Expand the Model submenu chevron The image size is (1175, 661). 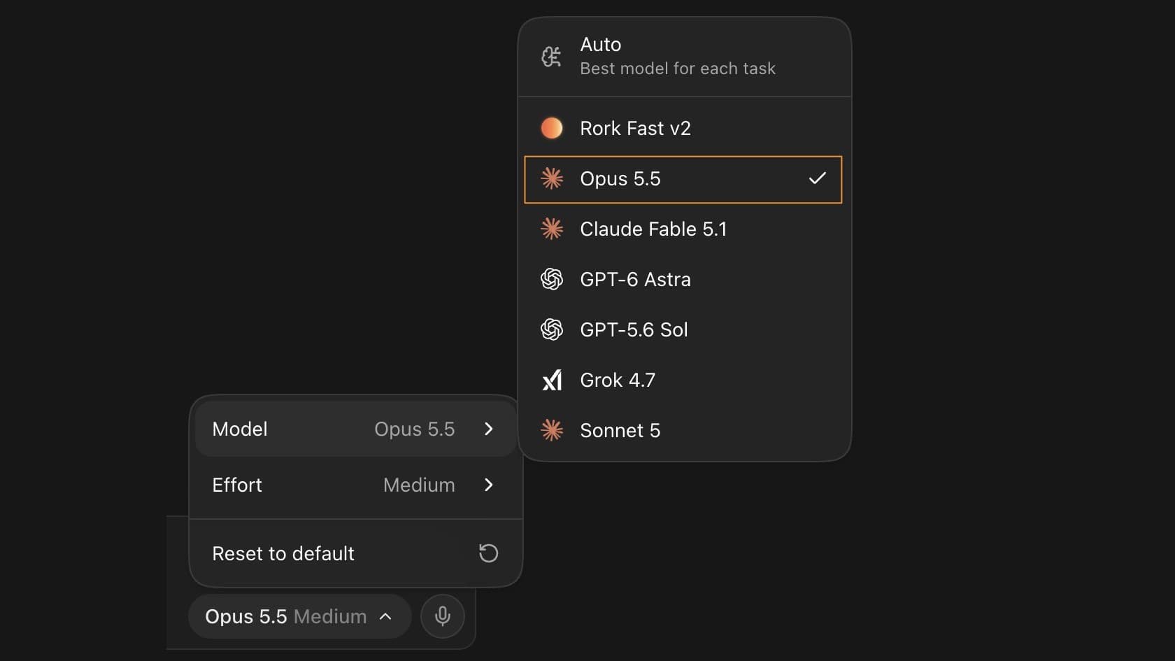pos(489,429)
